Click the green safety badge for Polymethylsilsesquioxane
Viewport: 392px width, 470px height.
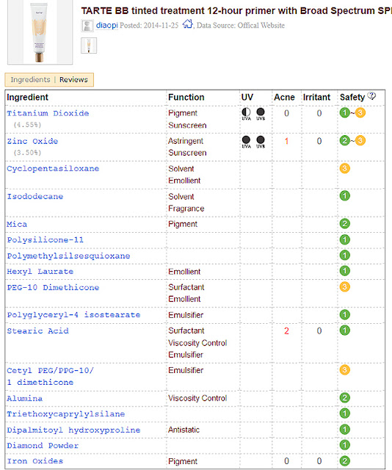click(x=344, y=255)
